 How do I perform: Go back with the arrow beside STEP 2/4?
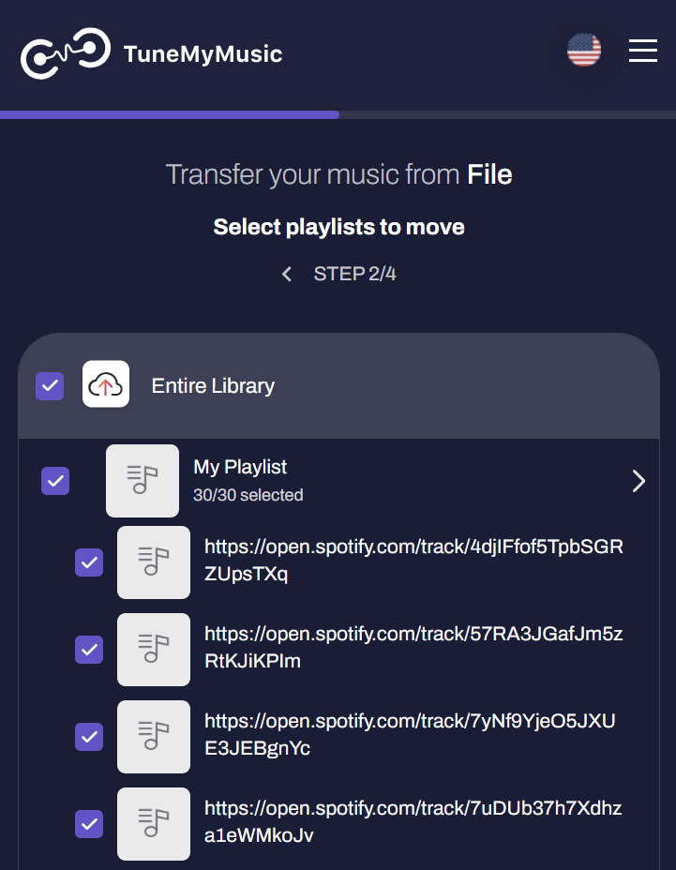point(286,274)
